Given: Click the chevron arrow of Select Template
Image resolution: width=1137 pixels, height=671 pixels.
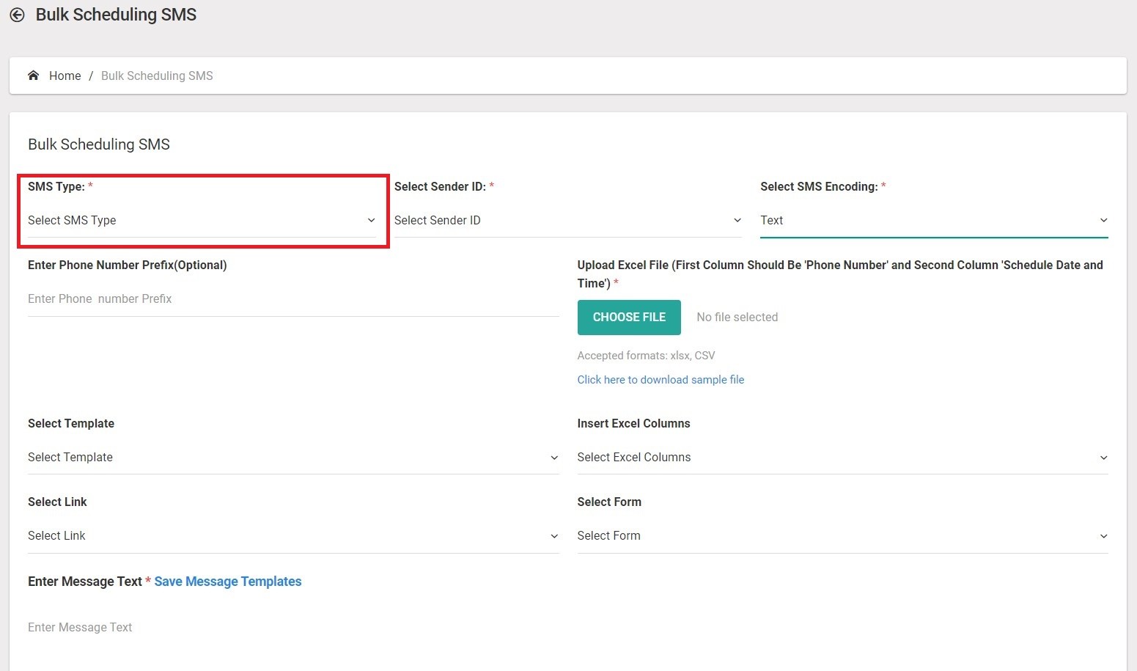Looking at the screenshot, I should [x=554, y=458].
